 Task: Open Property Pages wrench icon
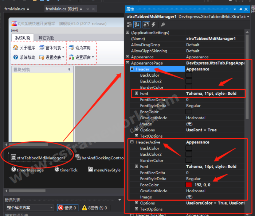[162, 24]
